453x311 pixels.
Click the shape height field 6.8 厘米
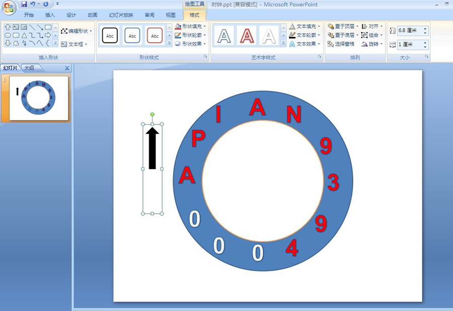[410, 30]
